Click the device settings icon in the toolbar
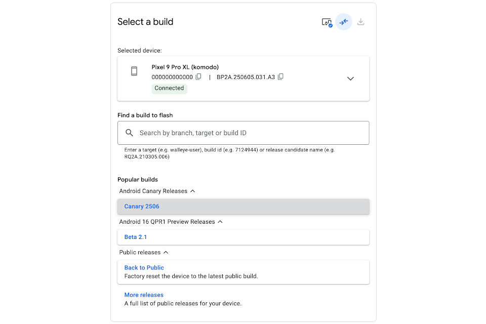The width and height of the screenshot is (486, 324). (327, 22)
